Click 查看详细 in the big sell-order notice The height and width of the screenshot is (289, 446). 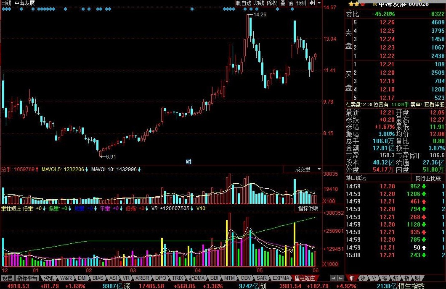pyautogui.click(x=434, y=104)
